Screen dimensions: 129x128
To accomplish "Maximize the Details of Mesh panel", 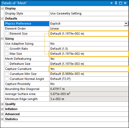I will point(121,3).
